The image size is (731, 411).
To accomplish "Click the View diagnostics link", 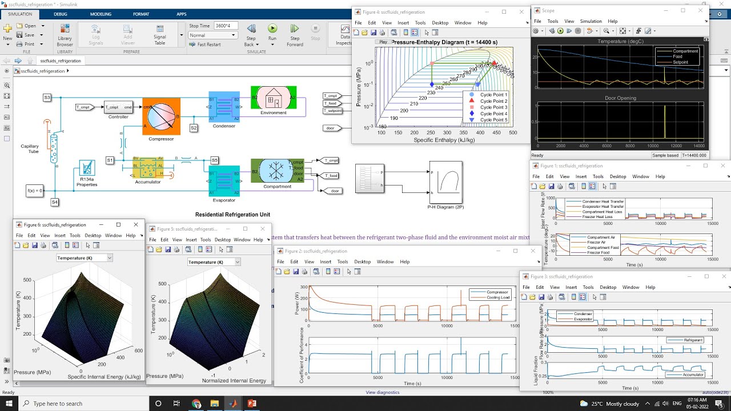I will [x=383, y=392].
